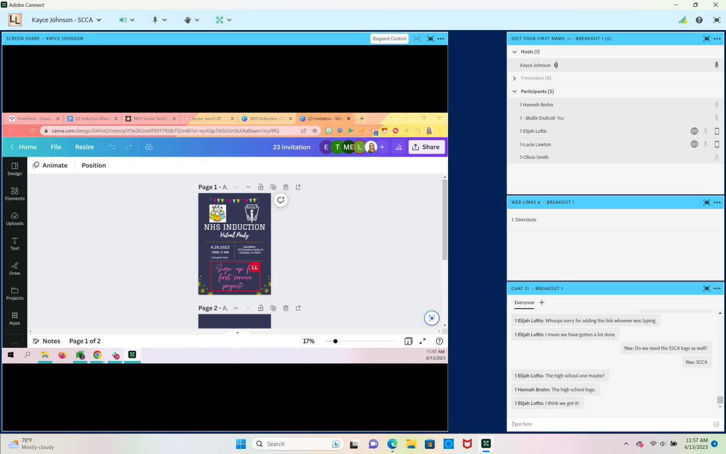Select 1-Olivia Smith in attendee list
726x454 pixels.
click(615, 157)
